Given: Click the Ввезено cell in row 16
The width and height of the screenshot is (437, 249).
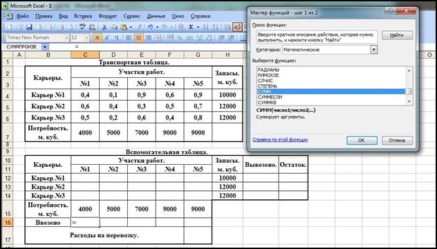Looking at the screenshot, I should click(x=48, y=222).
